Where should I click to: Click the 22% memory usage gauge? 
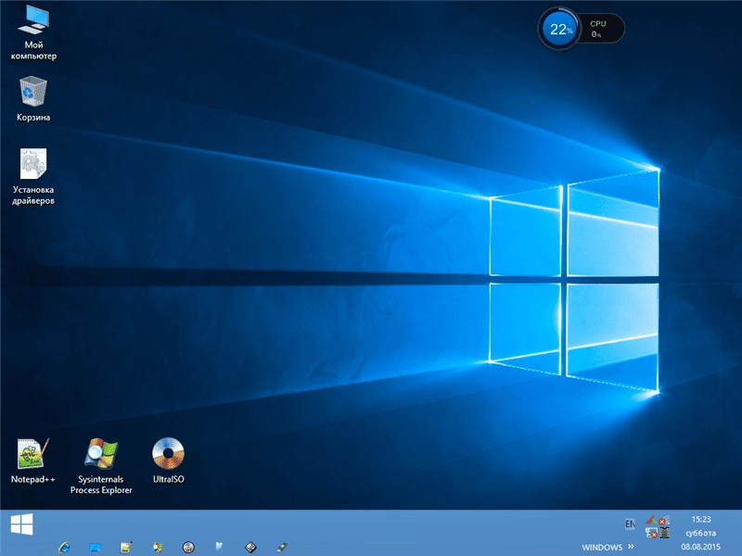coord(559,30)
